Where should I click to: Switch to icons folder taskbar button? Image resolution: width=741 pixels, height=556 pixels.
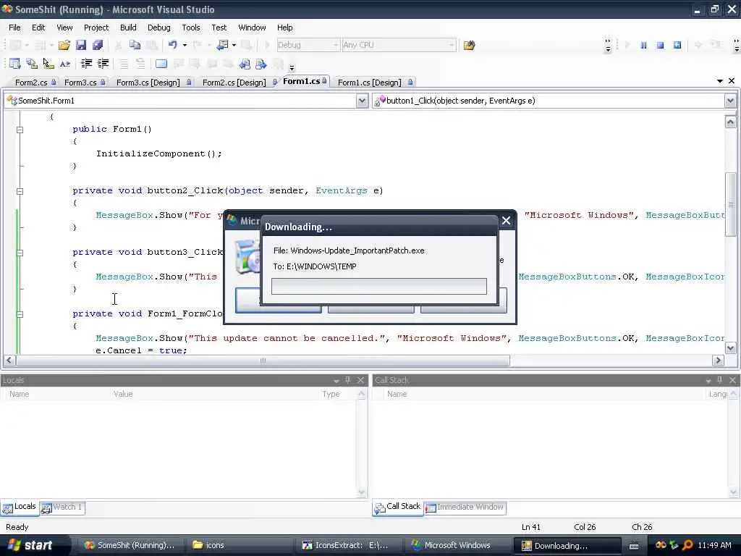[240, 545]
